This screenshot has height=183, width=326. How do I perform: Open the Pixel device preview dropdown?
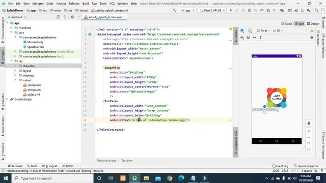263,30
